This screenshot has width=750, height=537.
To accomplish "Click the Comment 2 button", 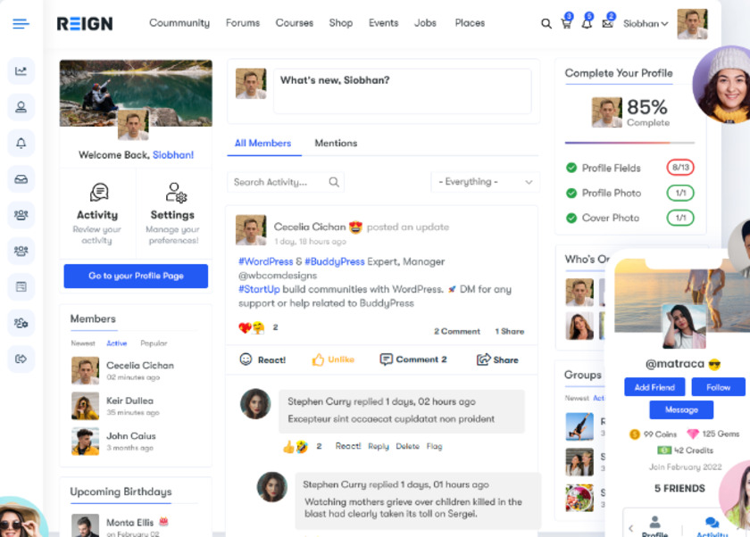I will point(413,359).
